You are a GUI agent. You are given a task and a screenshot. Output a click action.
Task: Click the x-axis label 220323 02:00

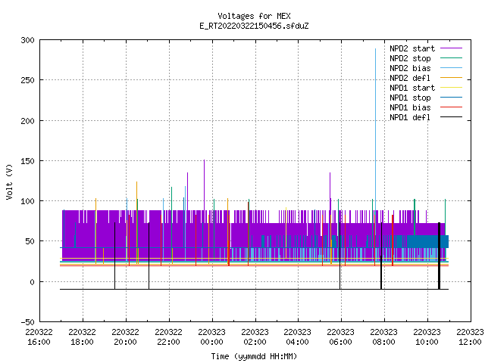pyautogui.click(x=255, y=337)
